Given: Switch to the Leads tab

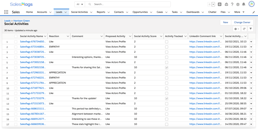Looking at the screenshot, I should tap(59, 12).
